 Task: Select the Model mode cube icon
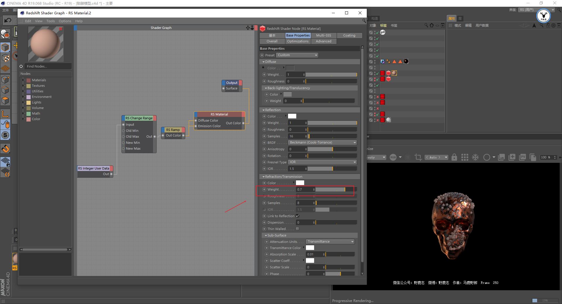[x=5, y=47]
